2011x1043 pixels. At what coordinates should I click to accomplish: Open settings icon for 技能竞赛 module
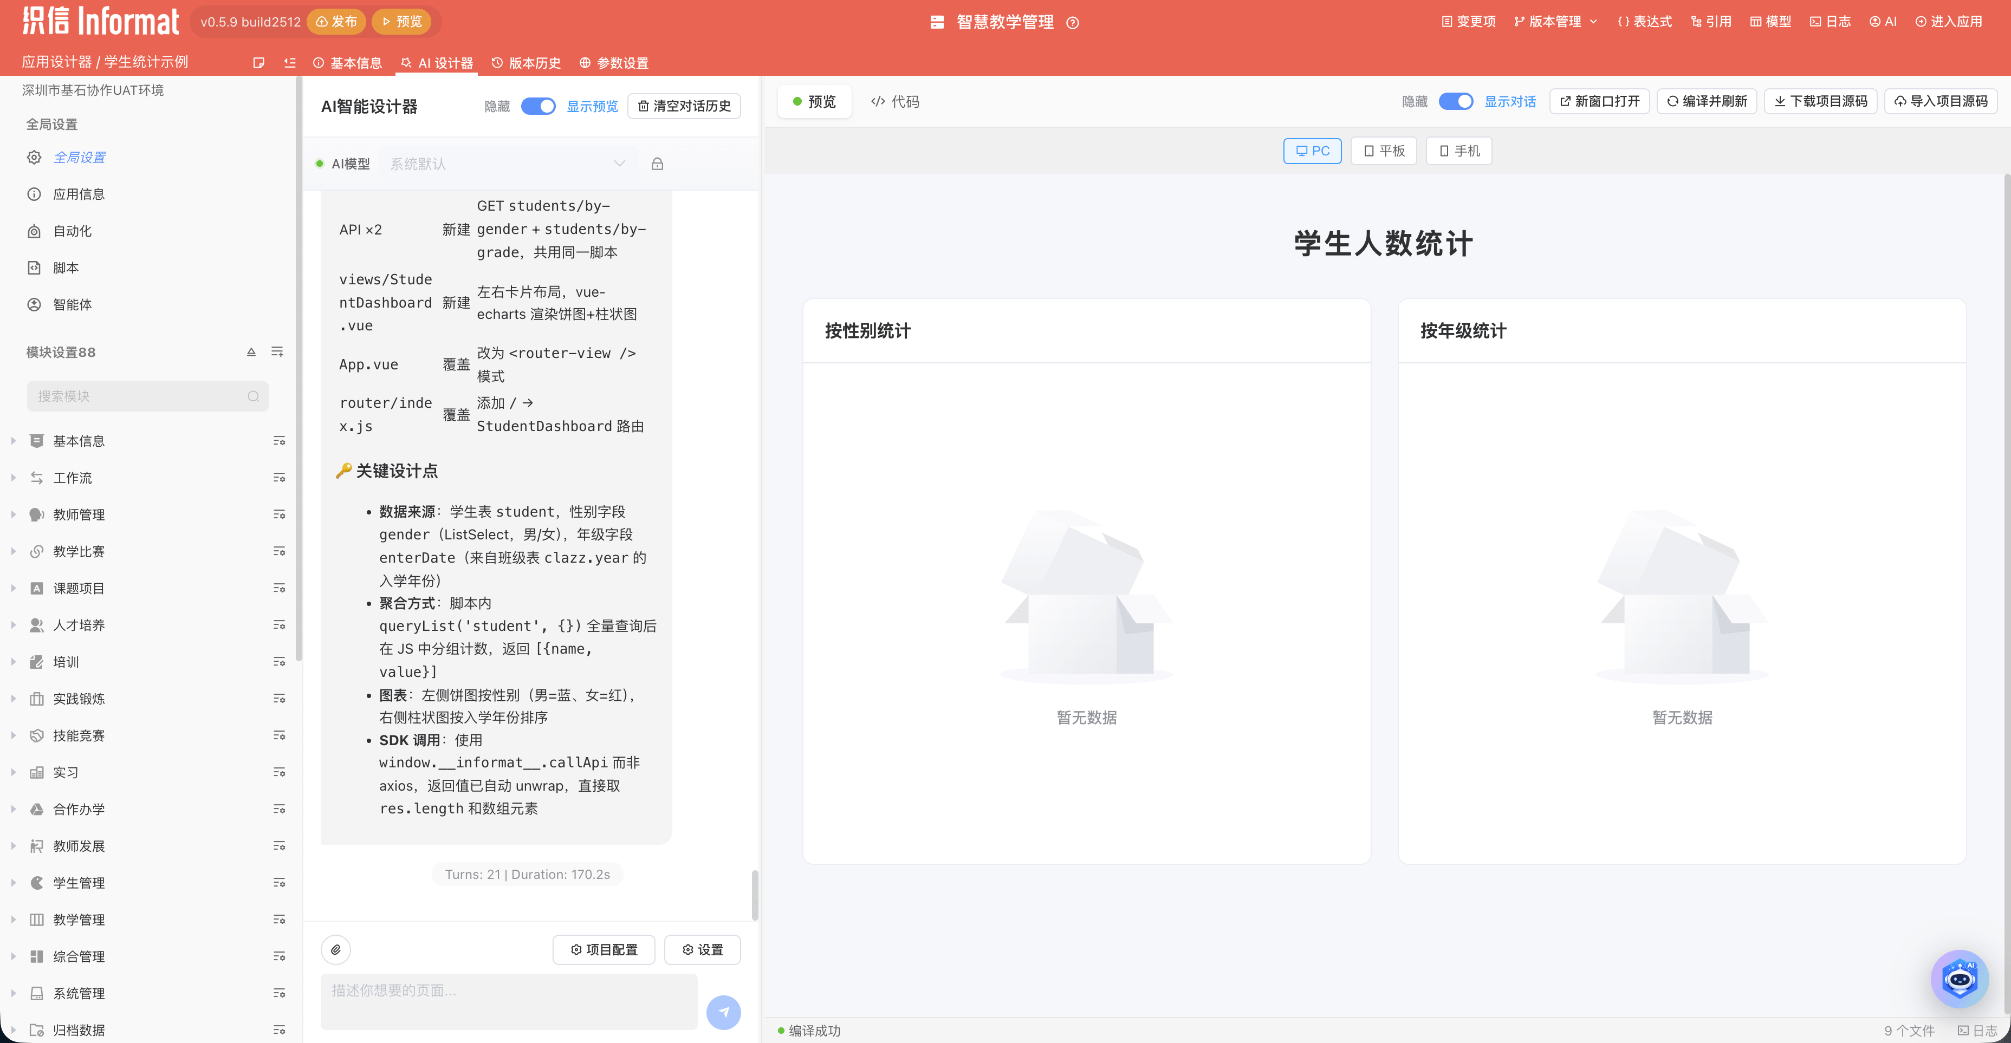pos(278,735)
